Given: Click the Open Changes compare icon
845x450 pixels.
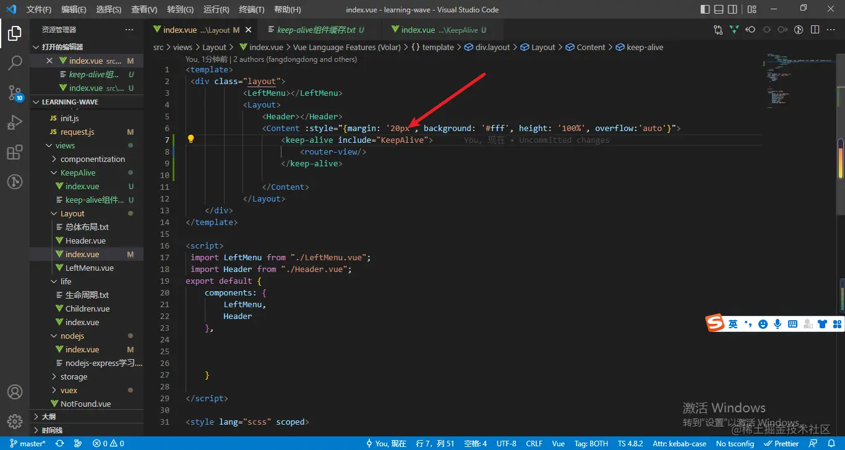Looking at the screenshot, I should click(x=718, y=30).
